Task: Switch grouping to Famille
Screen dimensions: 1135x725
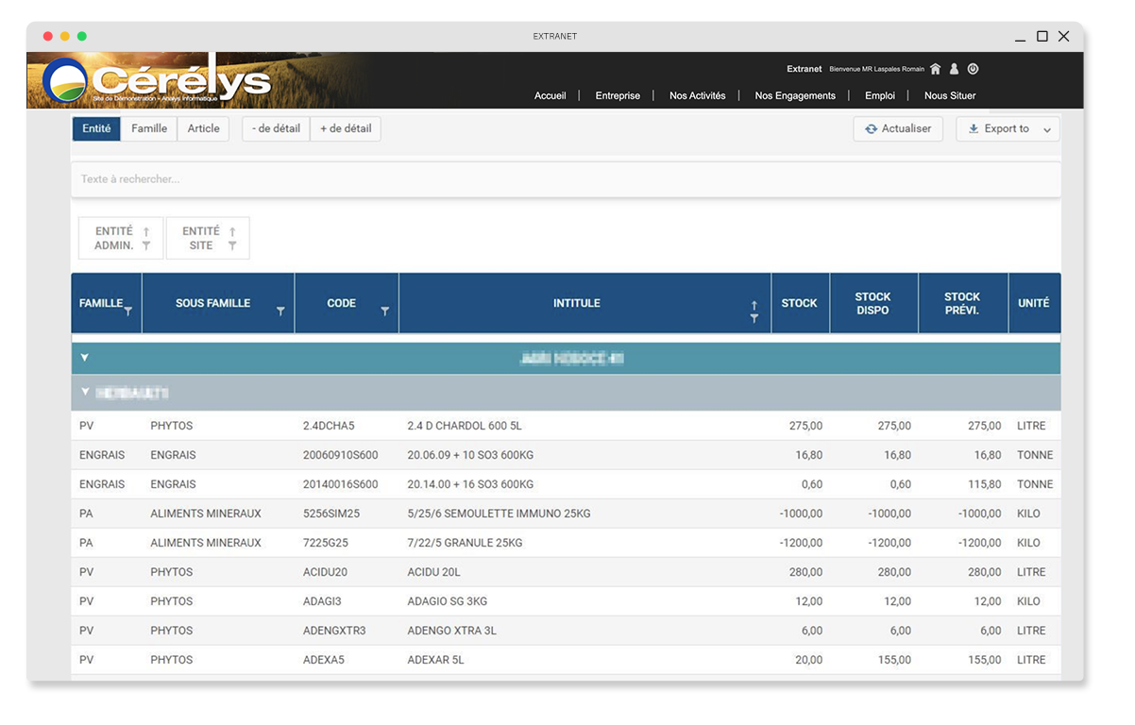Action: tap(149, 128)
